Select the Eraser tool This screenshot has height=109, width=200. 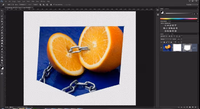pyautogui.click(x=2, y=38)
